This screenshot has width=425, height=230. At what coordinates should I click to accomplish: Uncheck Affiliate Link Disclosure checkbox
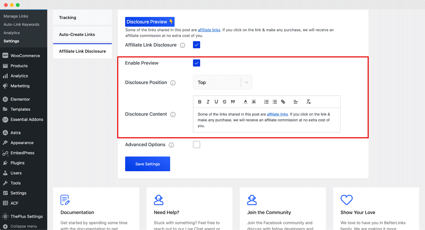point(197,45)
